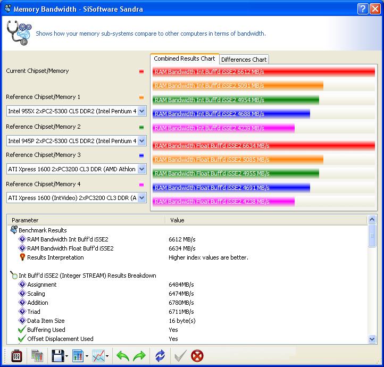Click the magenta Reference 4 color swatch
Screen dimensions: 384x367
(x=141, y=185)
